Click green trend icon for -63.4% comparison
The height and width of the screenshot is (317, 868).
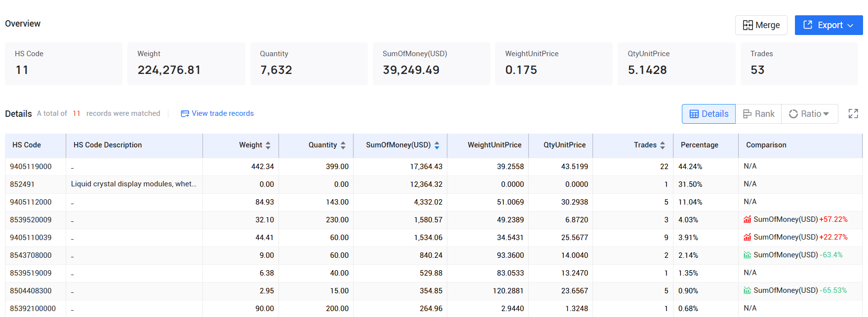(x=748, y=255)
